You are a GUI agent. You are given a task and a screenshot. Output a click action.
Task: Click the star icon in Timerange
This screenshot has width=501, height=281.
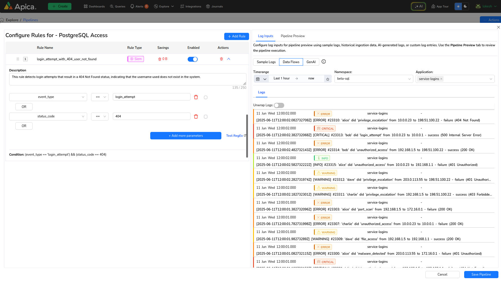tap(328, 79)
